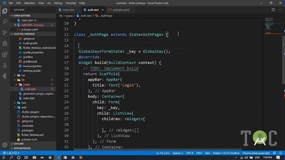Open the File menu
285x160 pixels.
[11, 3]
